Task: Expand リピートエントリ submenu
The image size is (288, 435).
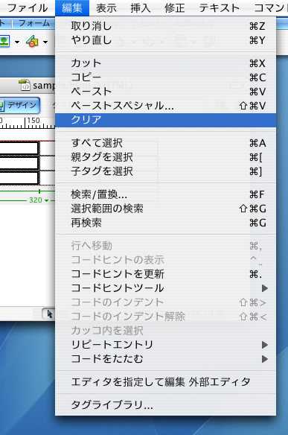Action: click(165, 345)
